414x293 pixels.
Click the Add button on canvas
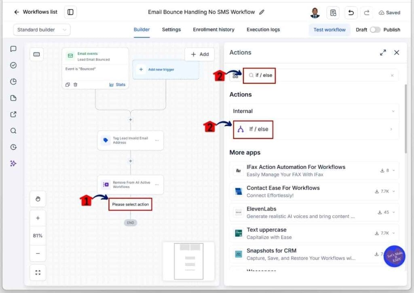pos(200,55)
